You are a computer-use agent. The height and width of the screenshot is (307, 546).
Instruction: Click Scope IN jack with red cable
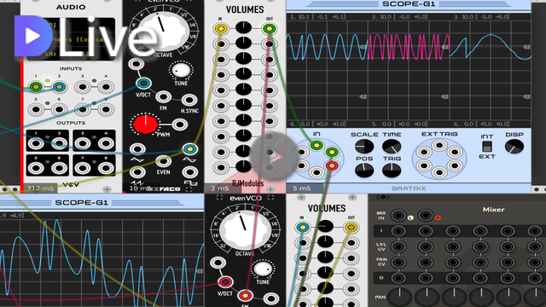[332, 165]
